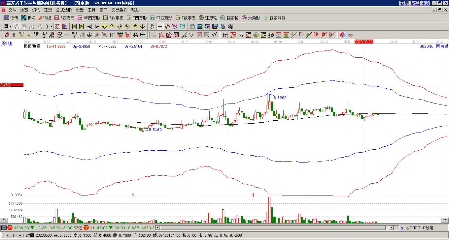Viewport: 449px width, 240px height.
Task: Click the grid list tool icon
Action: click(x=225, y=35)
